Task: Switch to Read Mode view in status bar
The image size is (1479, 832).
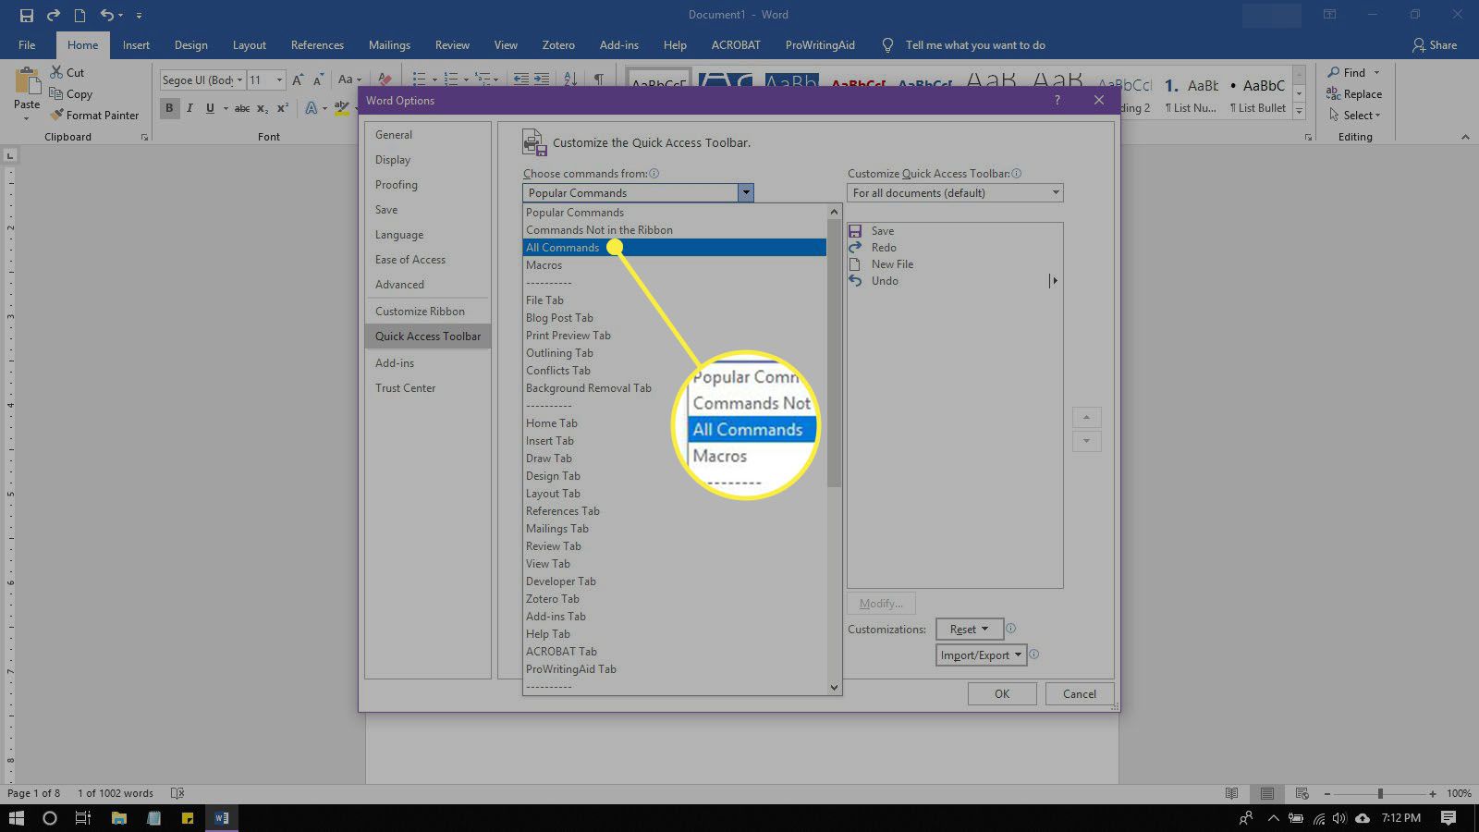Action: (x=1231, y=793)
